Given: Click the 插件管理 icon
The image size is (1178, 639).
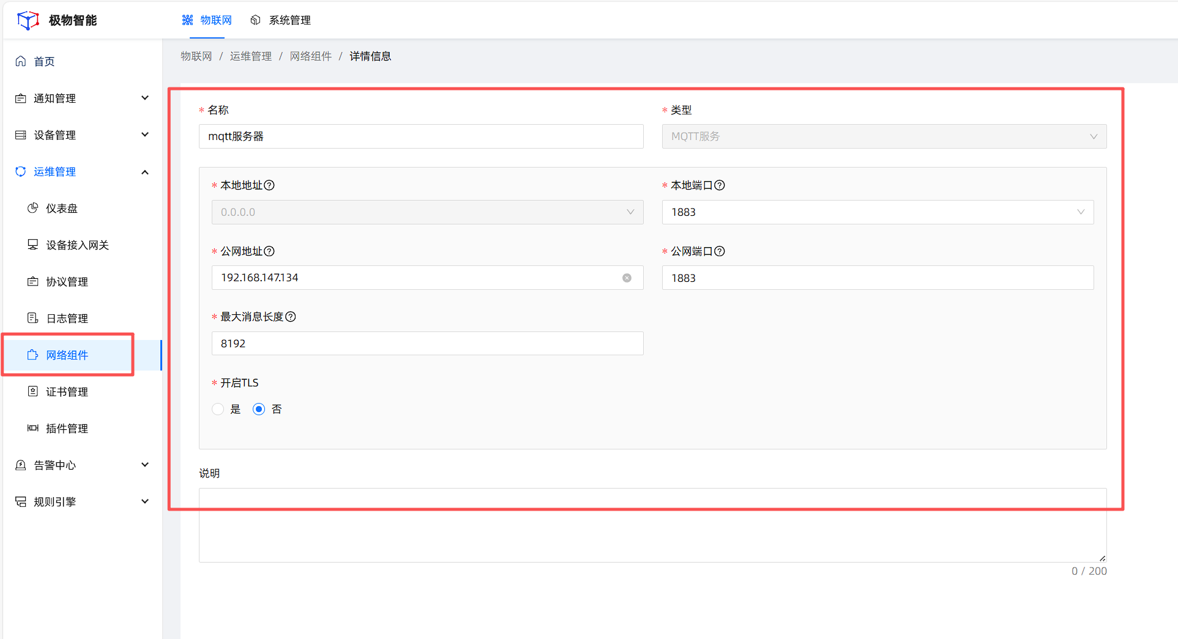Looking at the screenshot, I should (33, 429).
